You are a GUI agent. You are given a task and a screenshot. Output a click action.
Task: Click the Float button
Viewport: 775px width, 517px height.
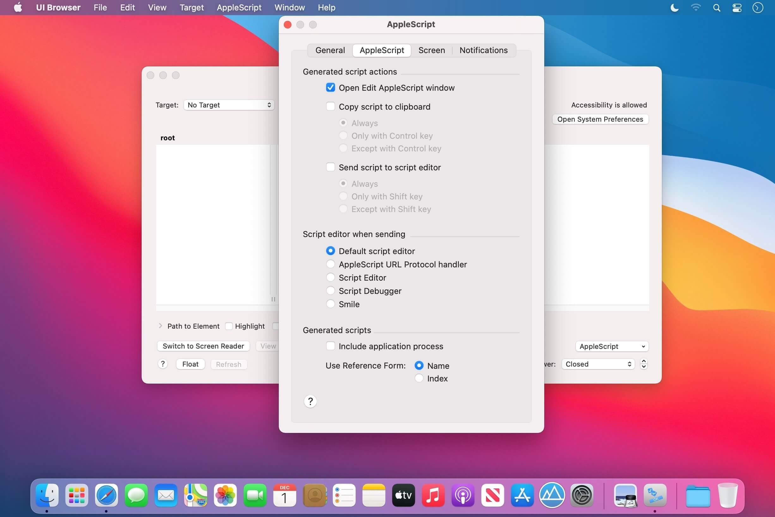point(190,364)
